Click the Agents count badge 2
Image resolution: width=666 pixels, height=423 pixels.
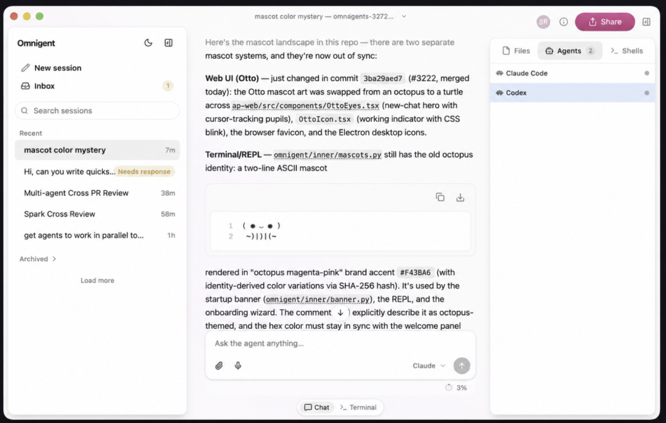coord(590,51)
